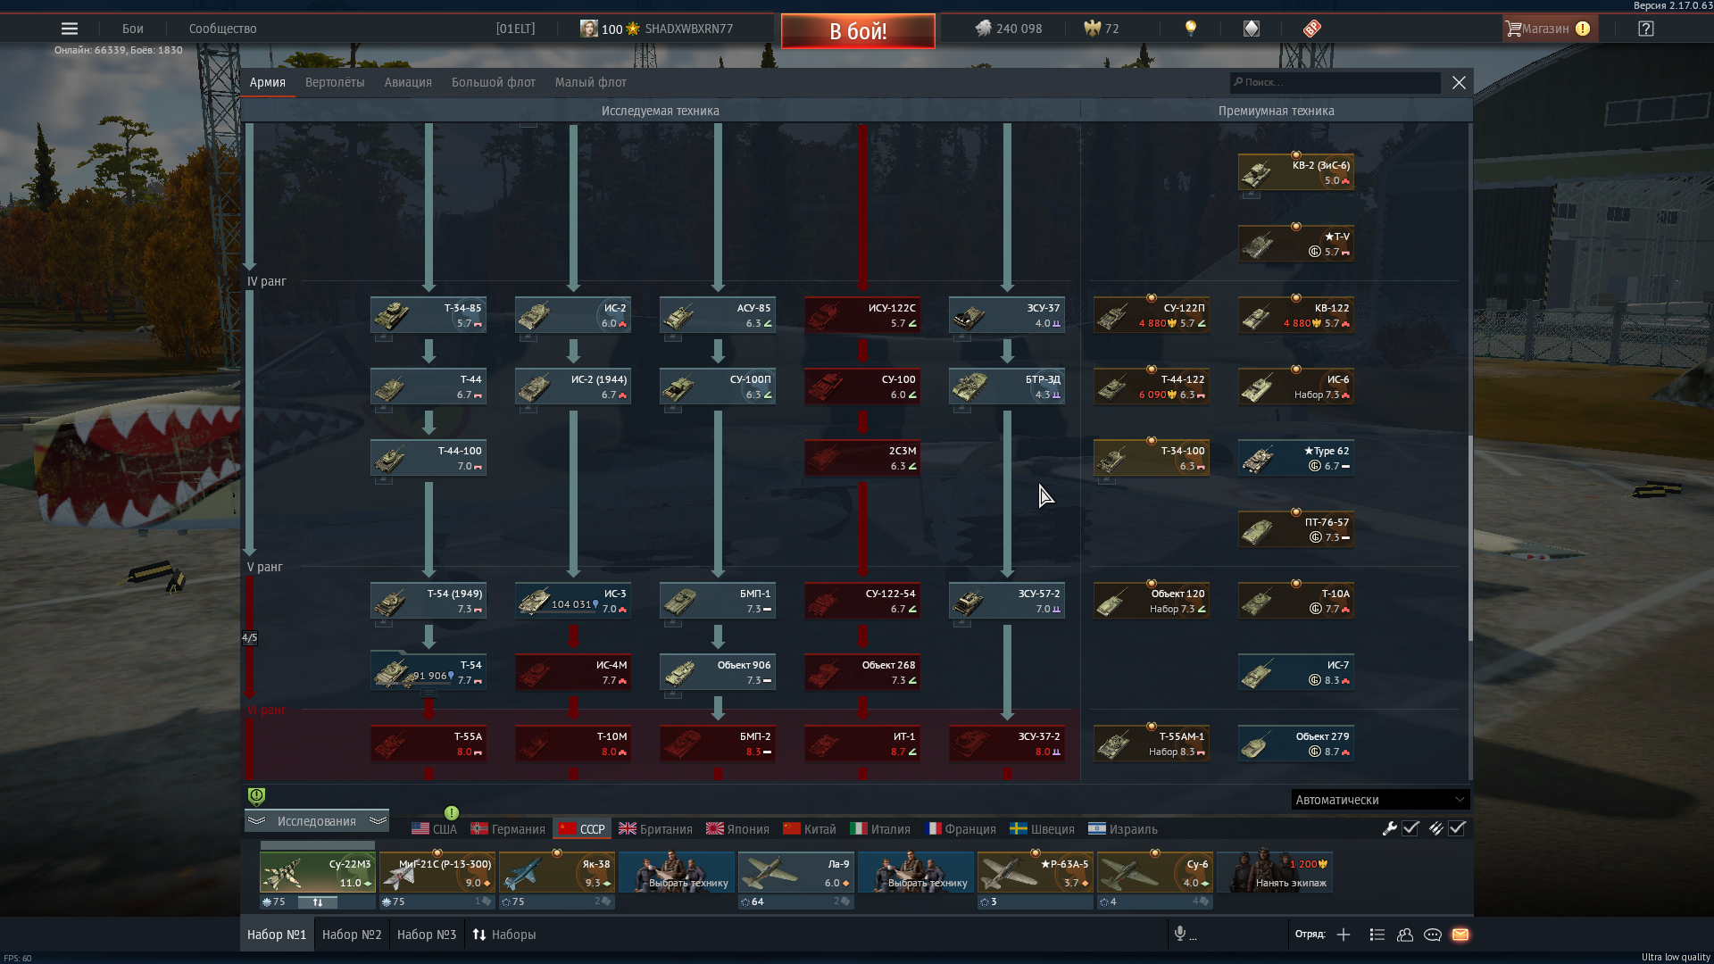Select the premium Объект 279 tank

pyautogui.click(x=1296, y=744)
